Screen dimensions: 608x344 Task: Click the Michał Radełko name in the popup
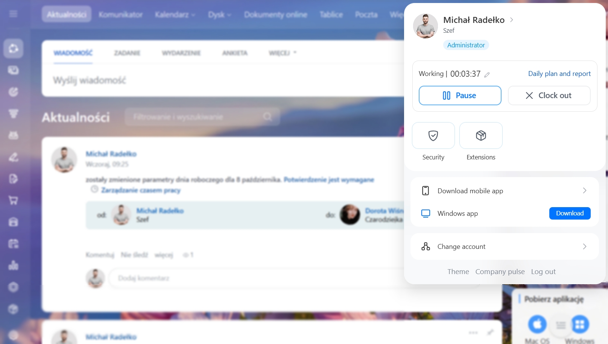pos(474,20)
